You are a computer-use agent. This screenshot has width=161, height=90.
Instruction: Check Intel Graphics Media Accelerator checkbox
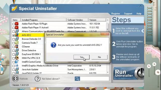click(x=14, y=66)
